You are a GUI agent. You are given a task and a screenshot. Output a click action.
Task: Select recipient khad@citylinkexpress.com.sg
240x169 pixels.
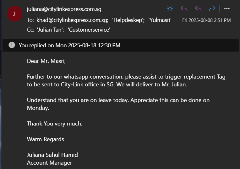coord(72,20)
